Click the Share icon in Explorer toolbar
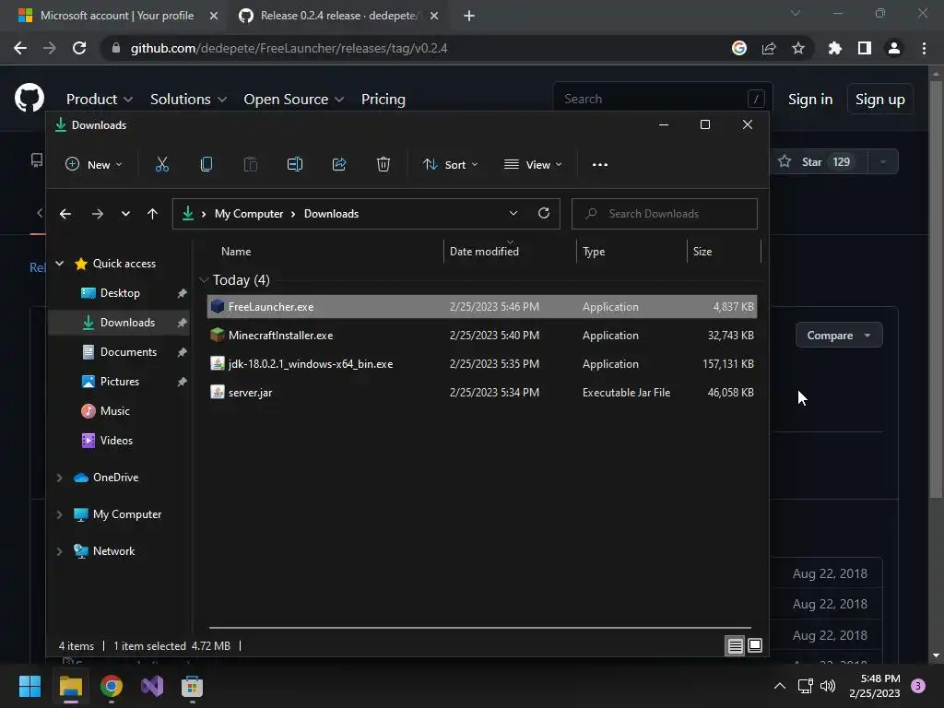Image resolution: width=944 pixels, height=708 pixels. click(339, 164)
